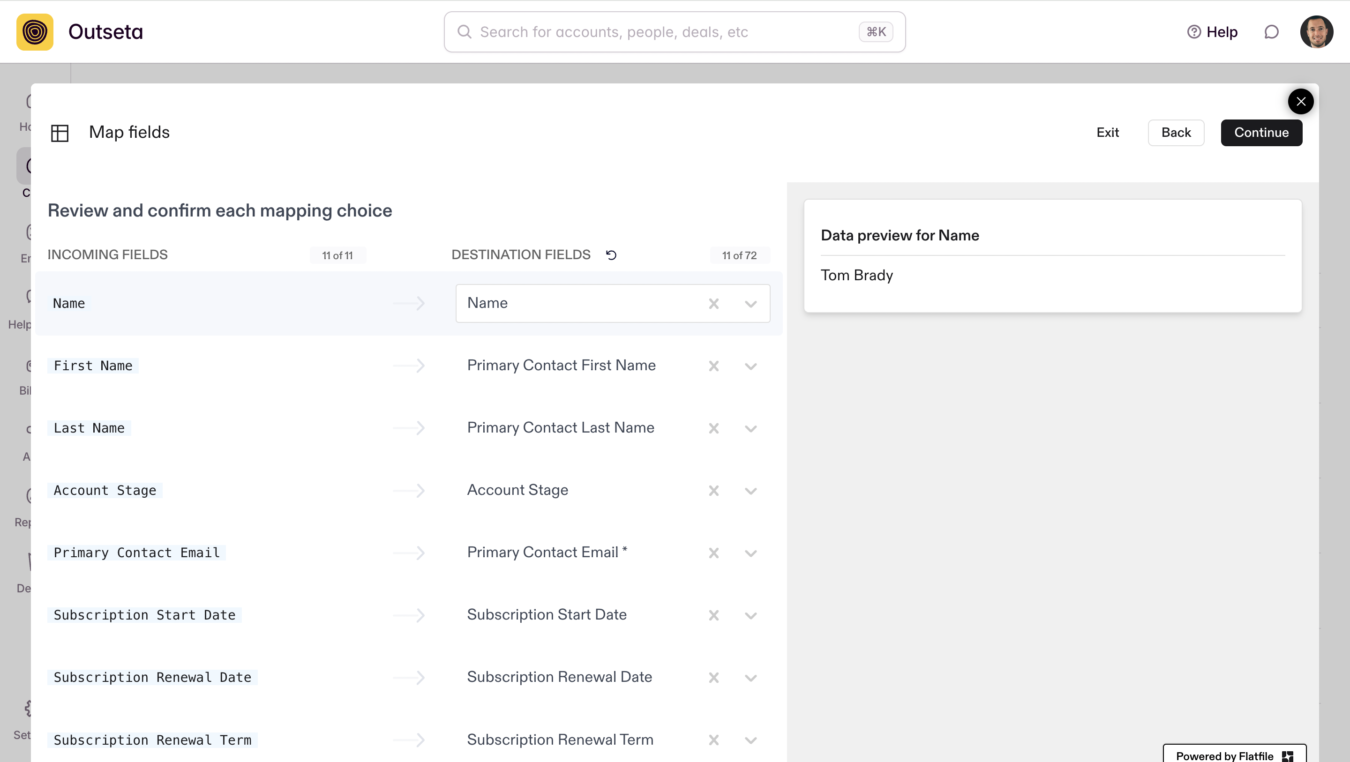Clear the Account Stage destination mapping
This screenshot has width=1350, height=762.
713,491
